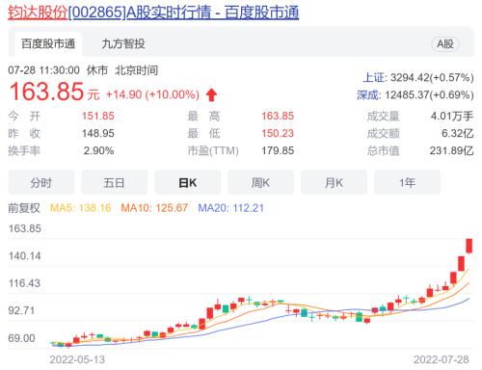This screenshot has width=482, height=370.
Task: Click the red up-arrow price icon
Action: (211, 94)
